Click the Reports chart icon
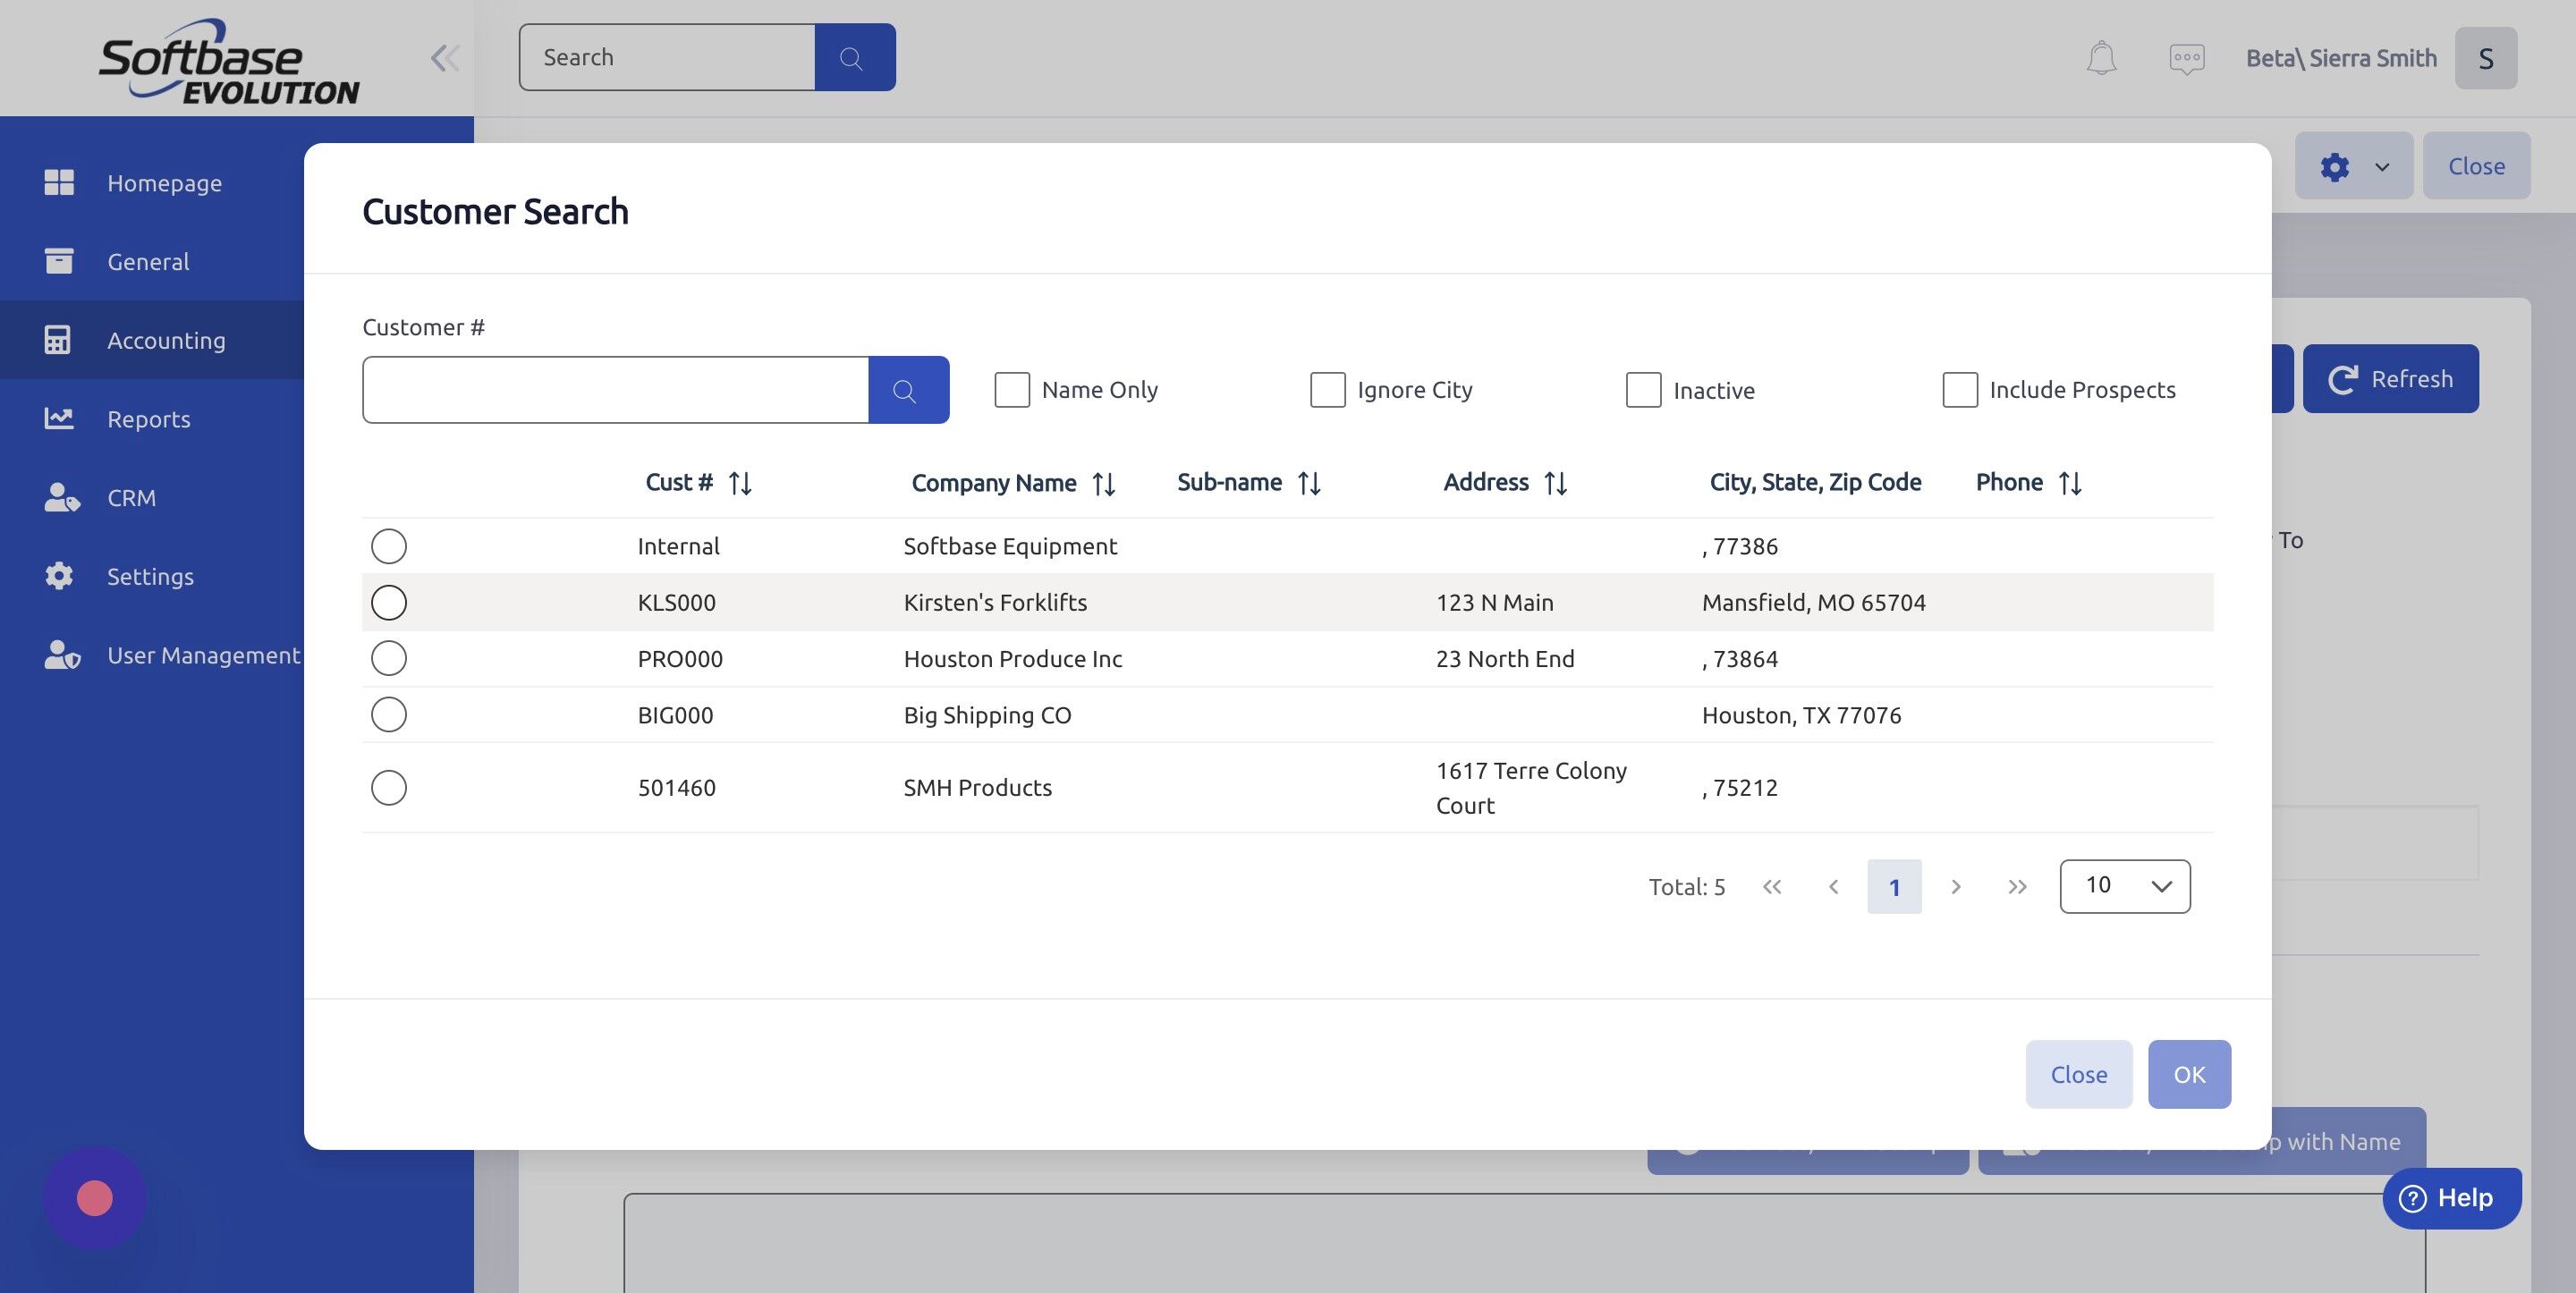This screenshot has height=1293, width=2576. point(59,418)
